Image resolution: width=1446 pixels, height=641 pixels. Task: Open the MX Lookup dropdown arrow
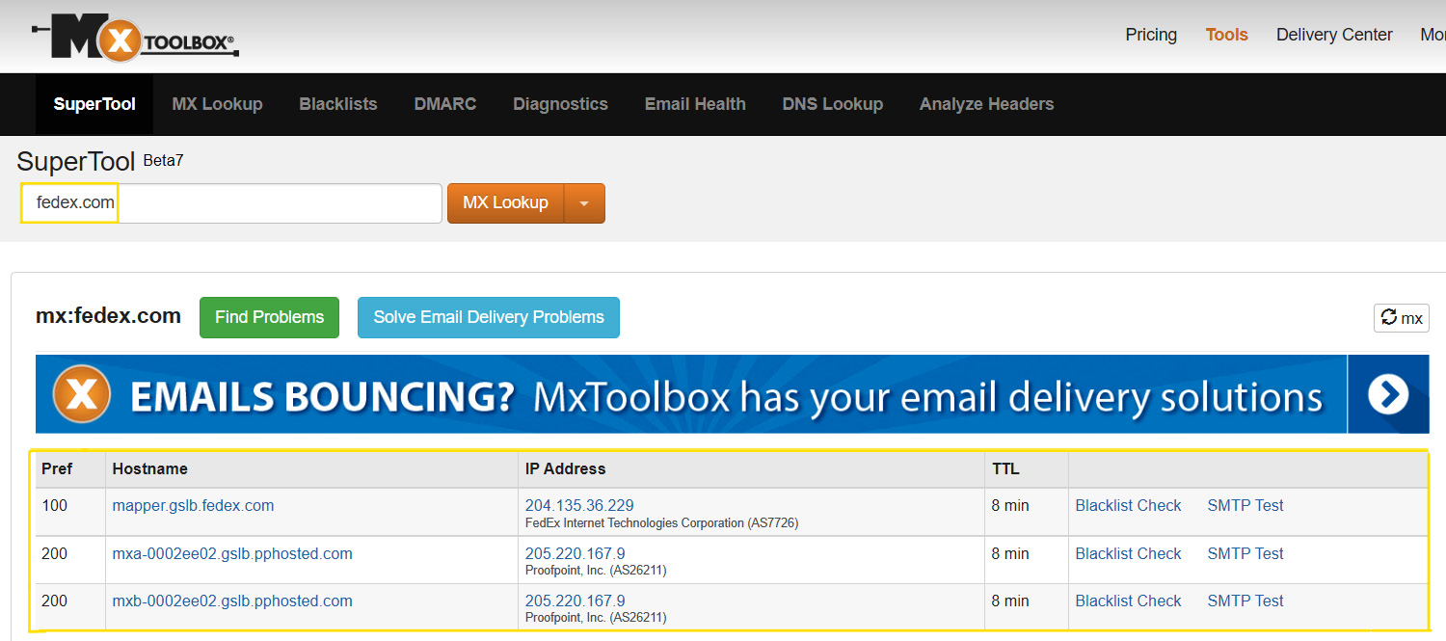(x=584, y=203)
